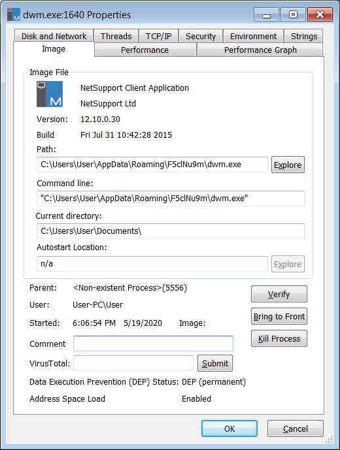Click the resize grip in dialog corner
Viewport: 340px width, 450px height.
330,439
